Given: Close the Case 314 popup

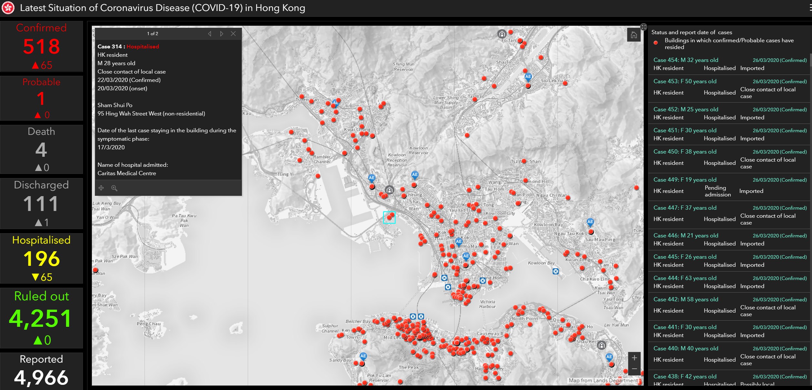Looking at the screenshot, I should [233, 34].
